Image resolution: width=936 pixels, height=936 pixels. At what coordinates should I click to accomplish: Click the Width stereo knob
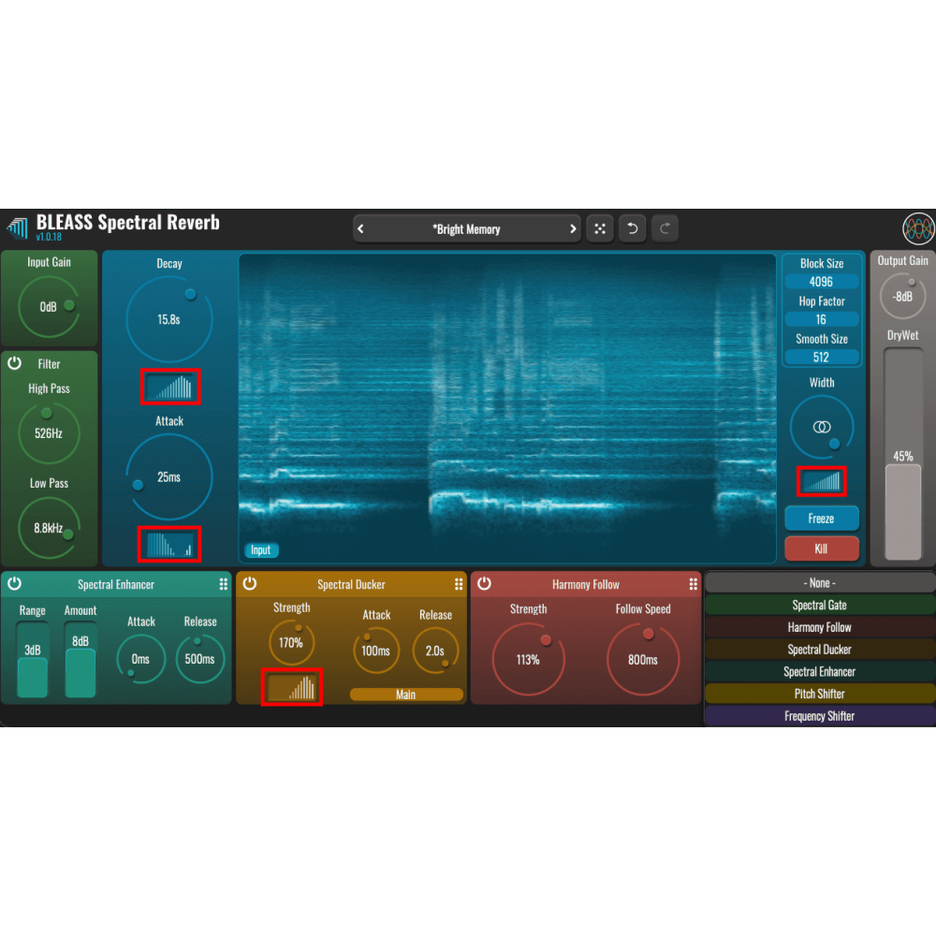click(822, 427)
